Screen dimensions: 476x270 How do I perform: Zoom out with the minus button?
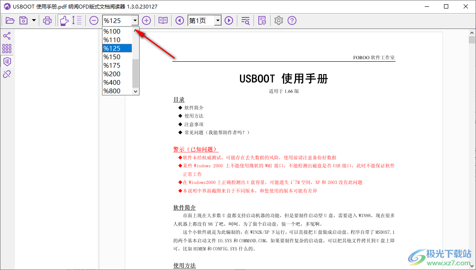94,20
